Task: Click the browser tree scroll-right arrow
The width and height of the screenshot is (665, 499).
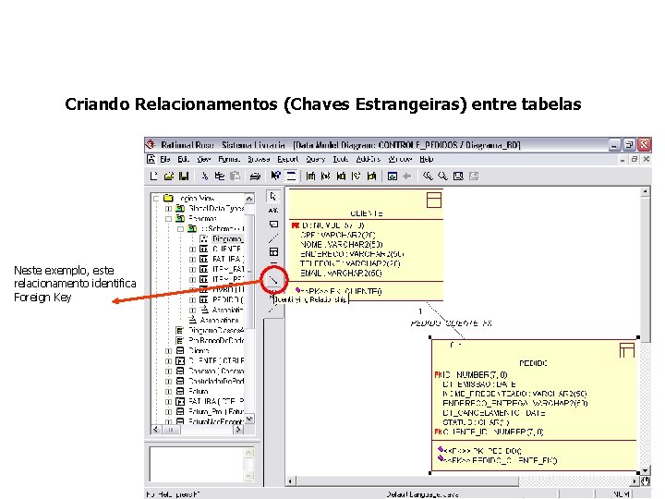Action: (239, 430)
